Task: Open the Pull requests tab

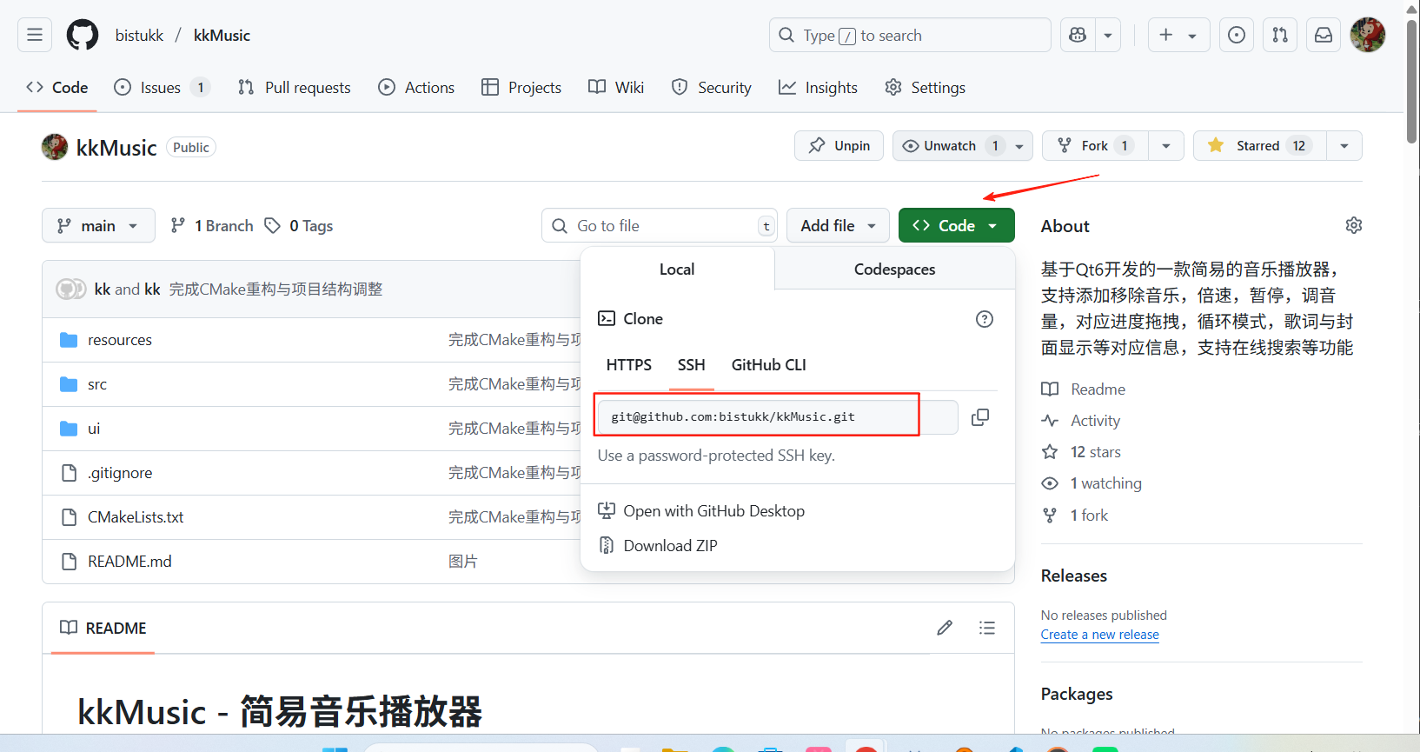Action: [294, 87]
